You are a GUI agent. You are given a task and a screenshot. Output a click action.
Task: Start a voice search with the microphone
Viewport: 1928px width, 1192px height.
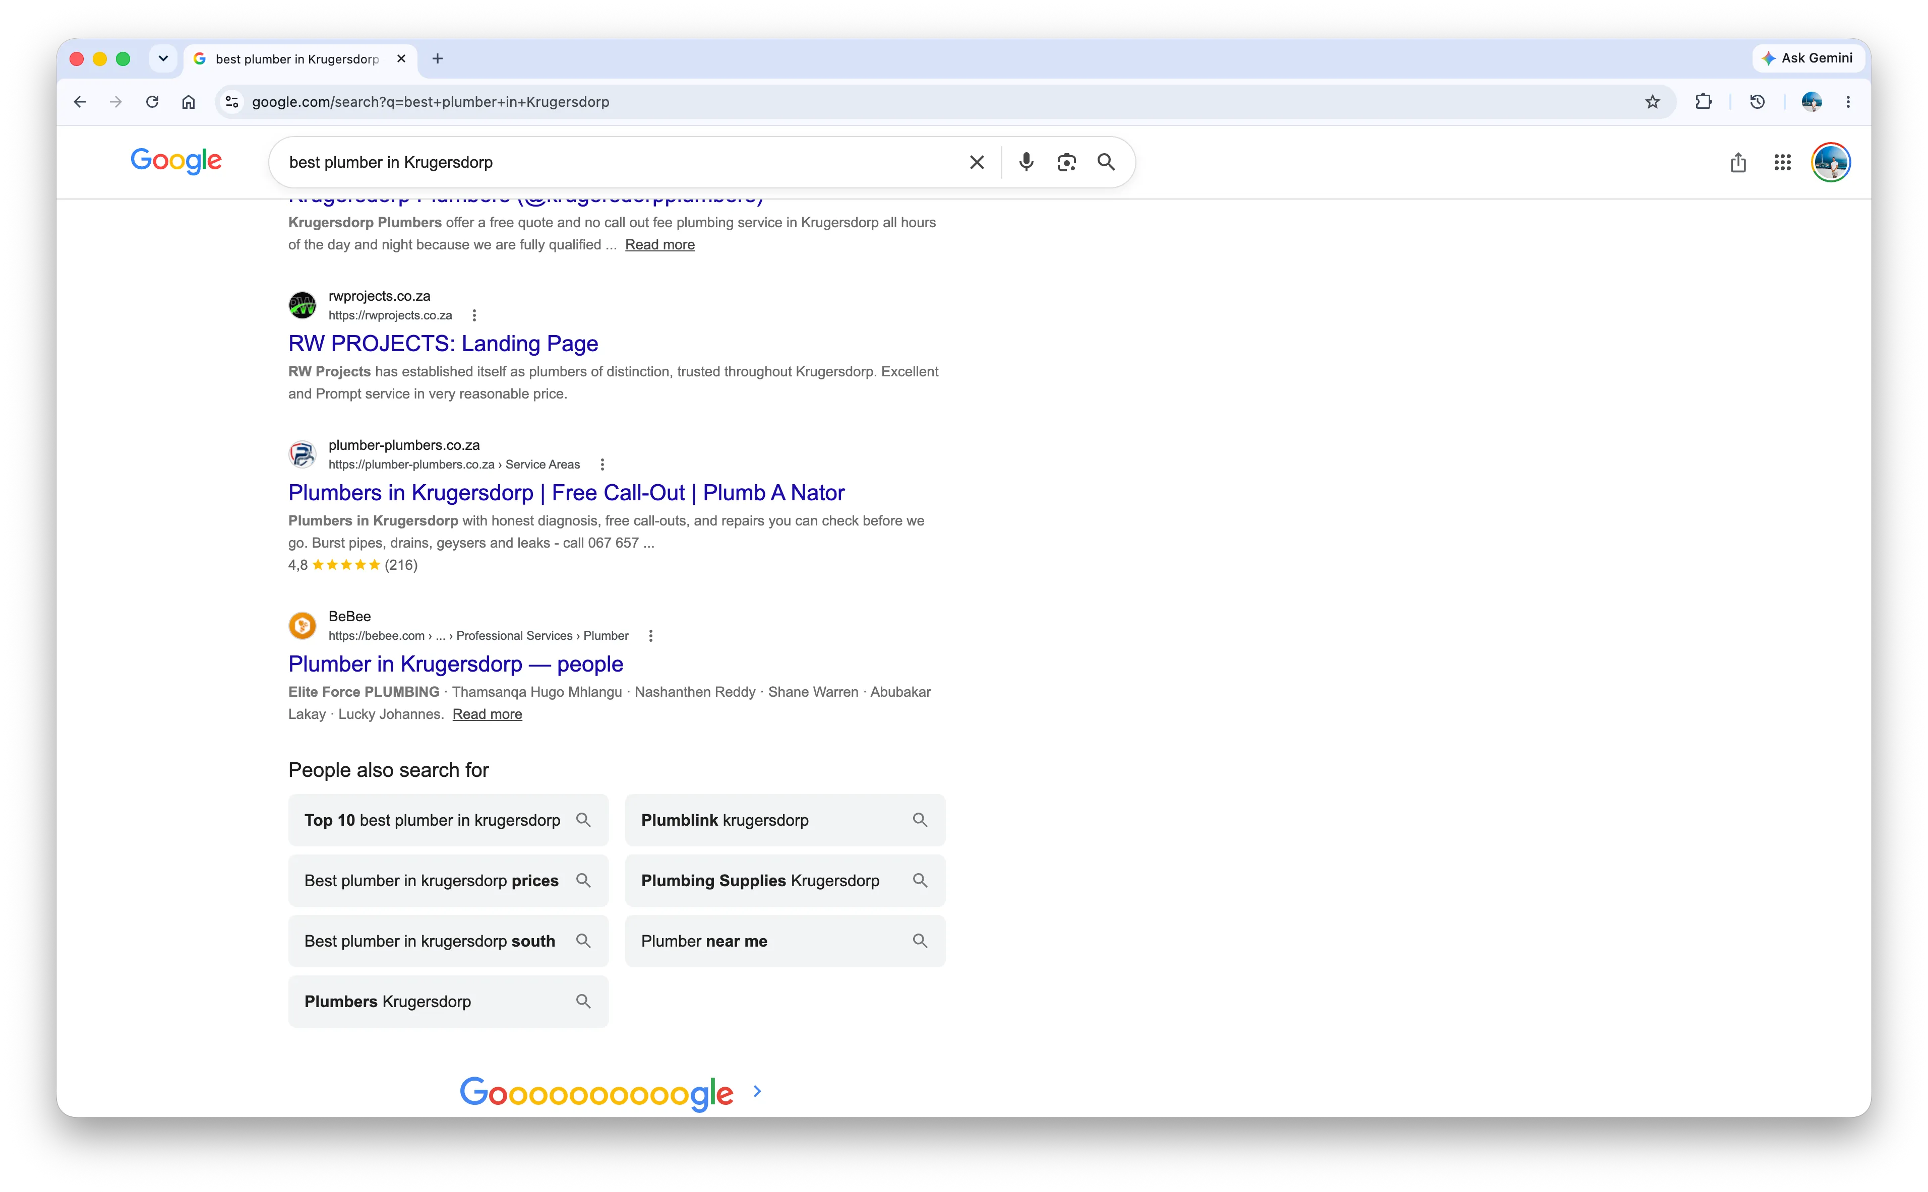click(1026, 162)
